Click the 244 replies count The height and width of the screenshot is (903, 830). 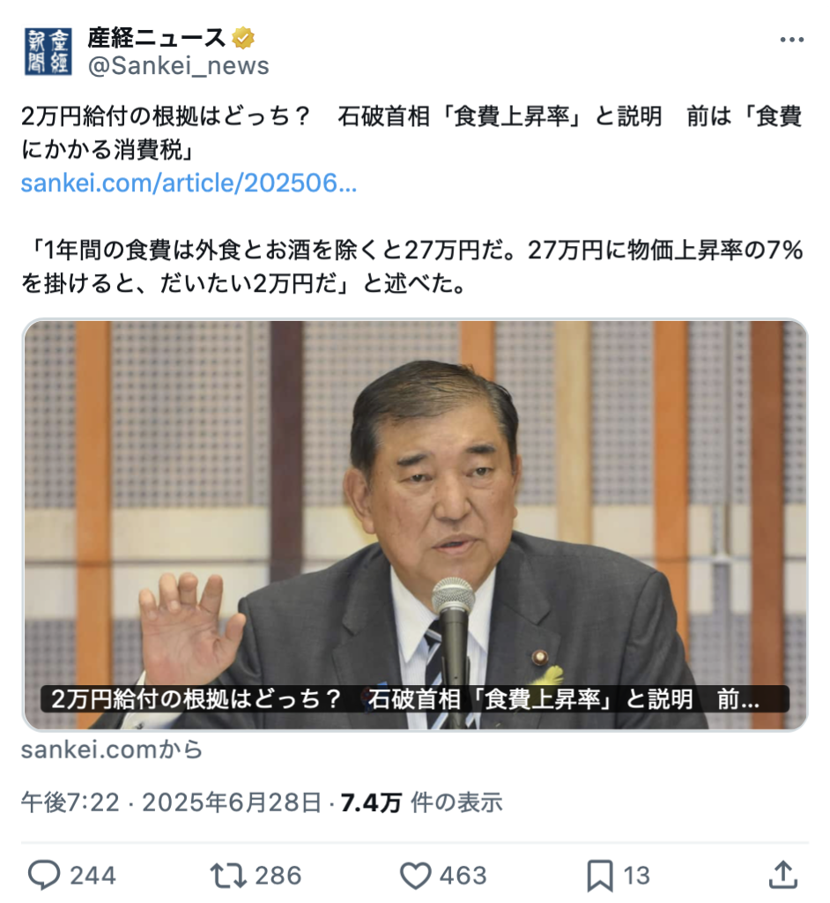(93, 876)
